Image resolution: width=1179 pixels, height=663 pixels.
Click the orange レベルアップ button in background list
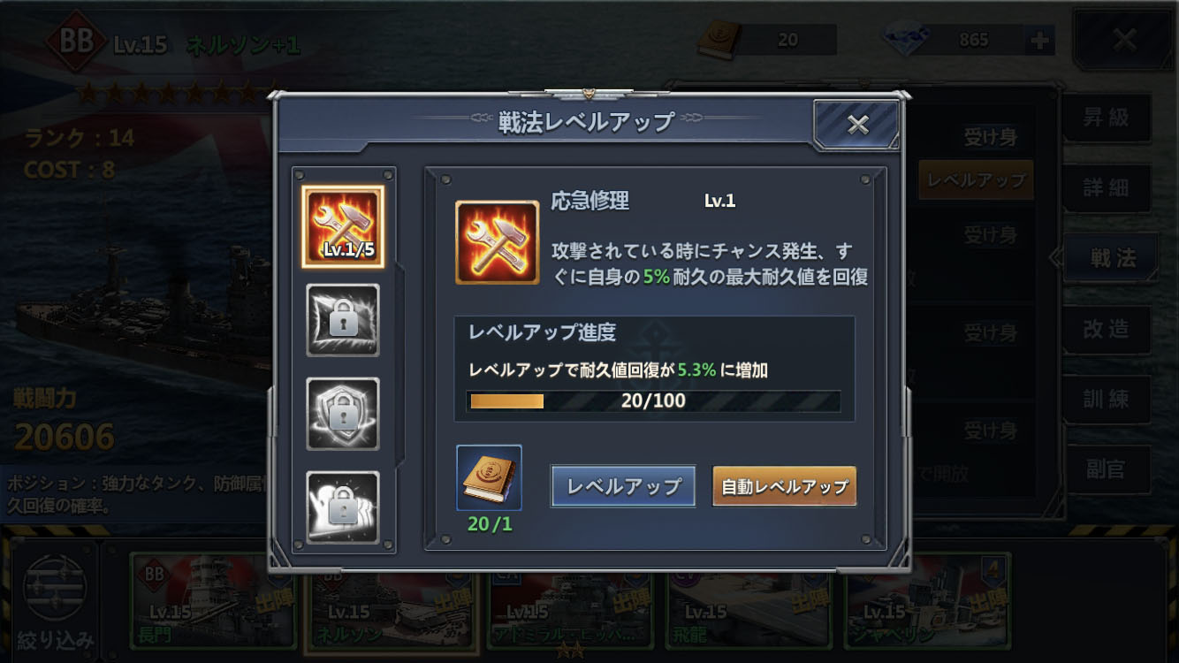point(977,180)
